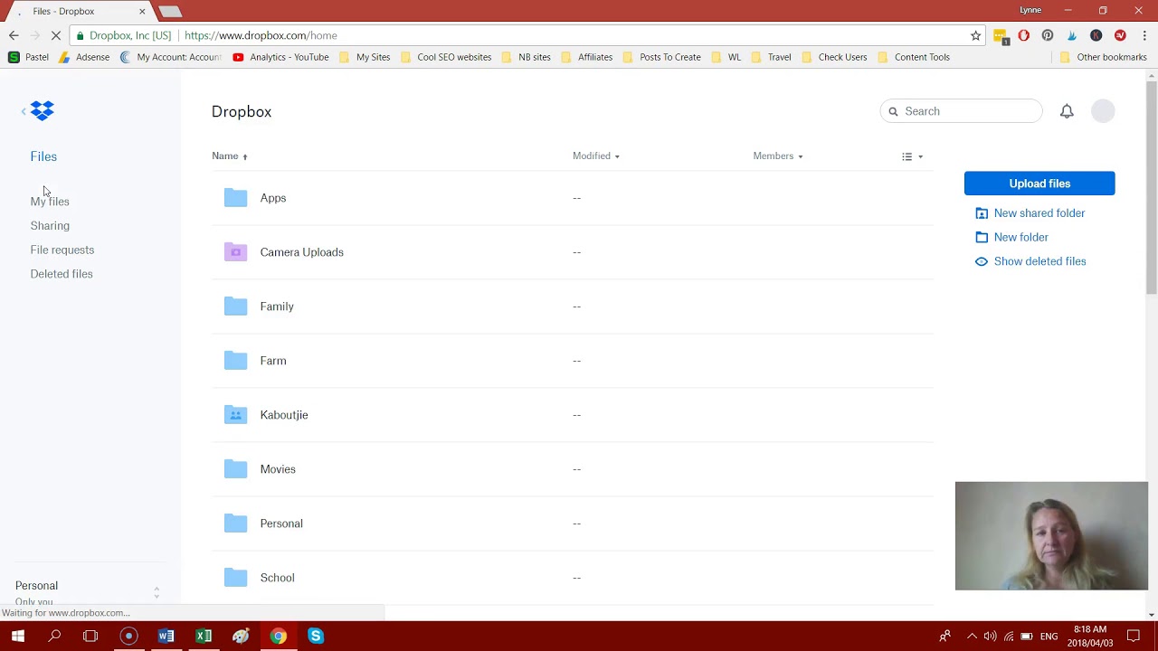Click the New folder icon

point(982,237)
